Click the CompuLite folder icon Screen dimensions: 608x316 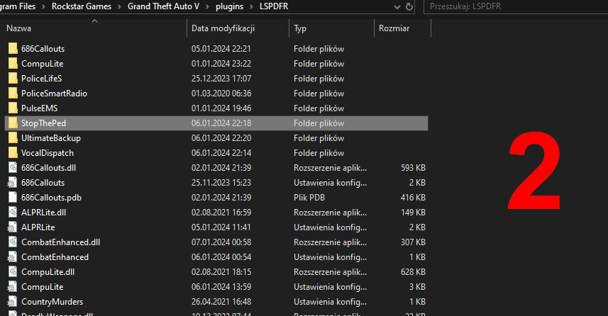pos(13,64)
